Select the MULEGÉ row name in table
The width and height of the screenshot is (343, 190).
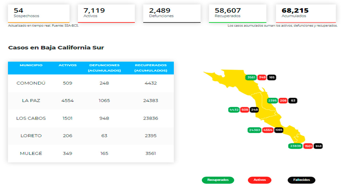tap(31, 153)
